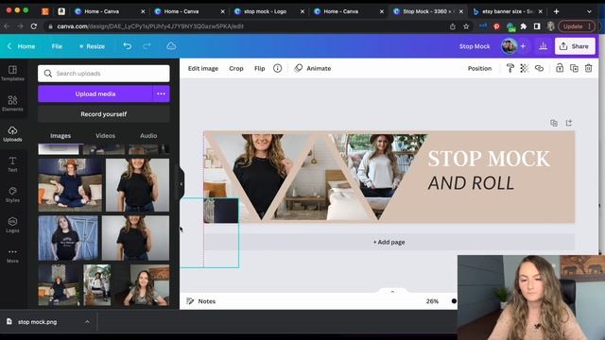Switch to the Images tab
The image size is (605, 340).
(x=60, y=136)
